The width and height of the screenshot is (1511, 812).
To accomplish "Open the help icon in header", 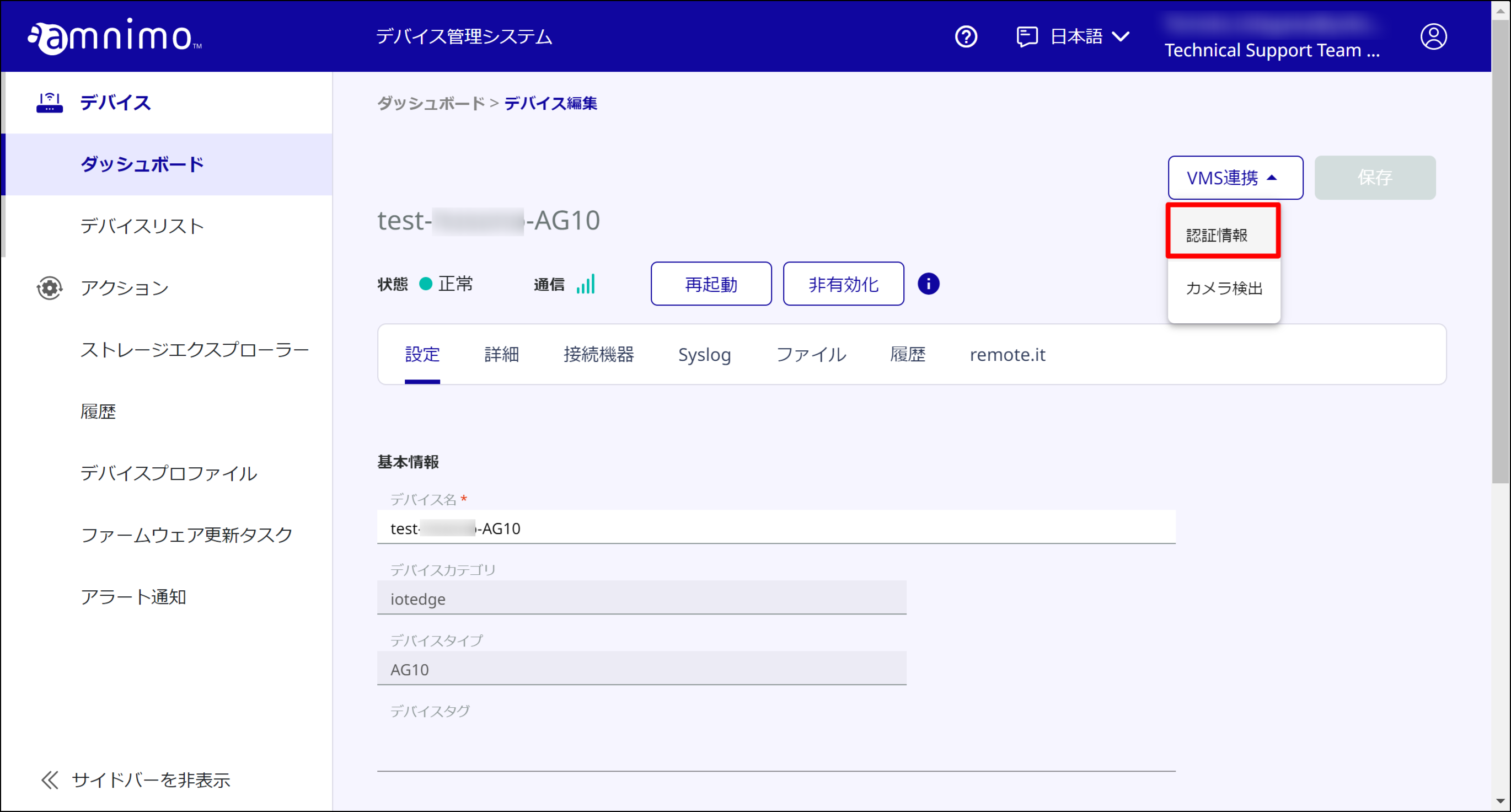I will click(966, 36).
